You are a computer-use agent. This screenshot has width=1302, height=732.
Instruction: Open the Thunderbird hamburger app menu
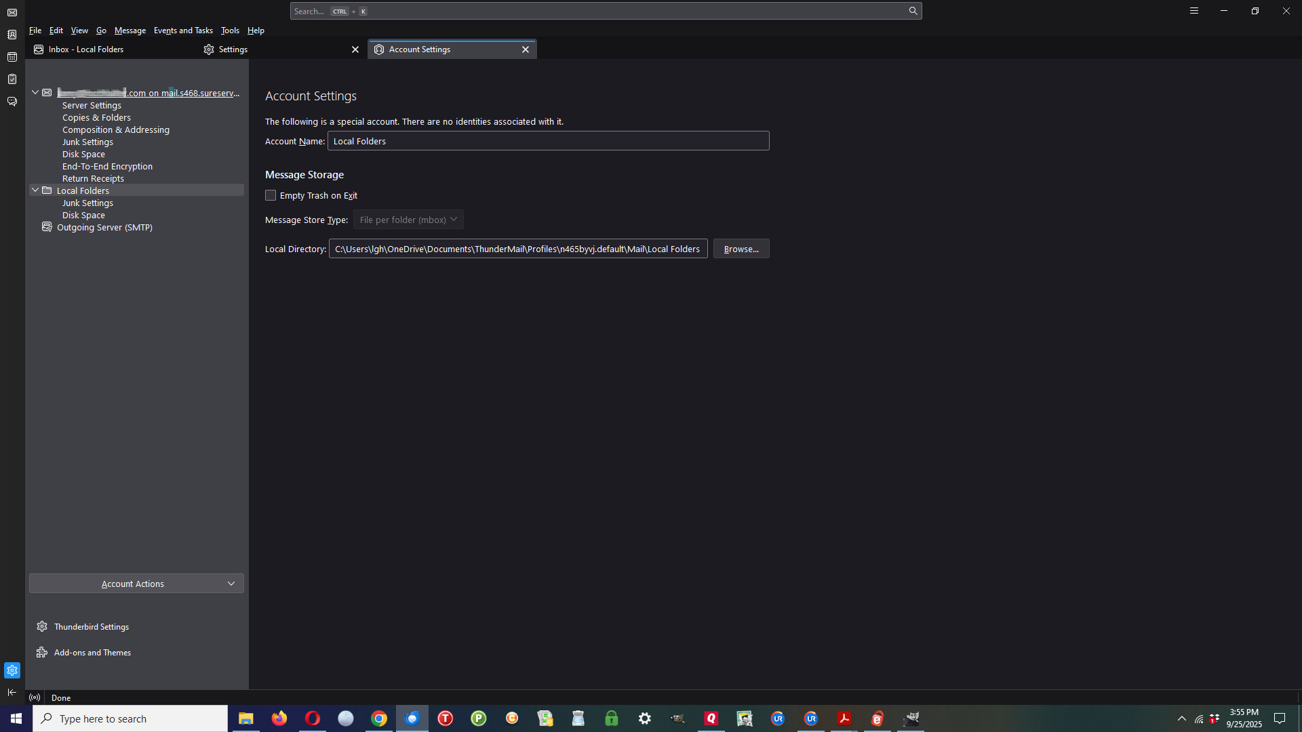1193,11
